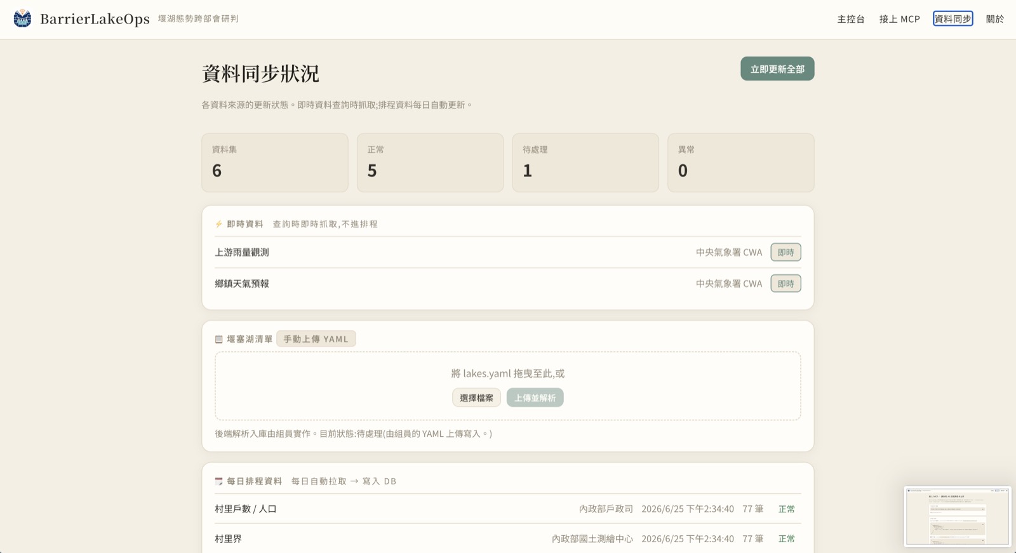Screen dimensions: 1016x553
Task: Click the lightning icon beside 即時資料
Action: point(218,224)
